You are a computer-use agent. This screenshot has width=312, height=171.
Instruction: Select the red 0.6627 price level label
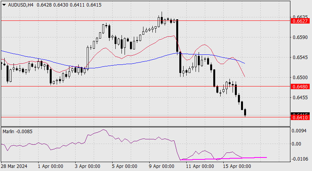(x=300, y=21)
